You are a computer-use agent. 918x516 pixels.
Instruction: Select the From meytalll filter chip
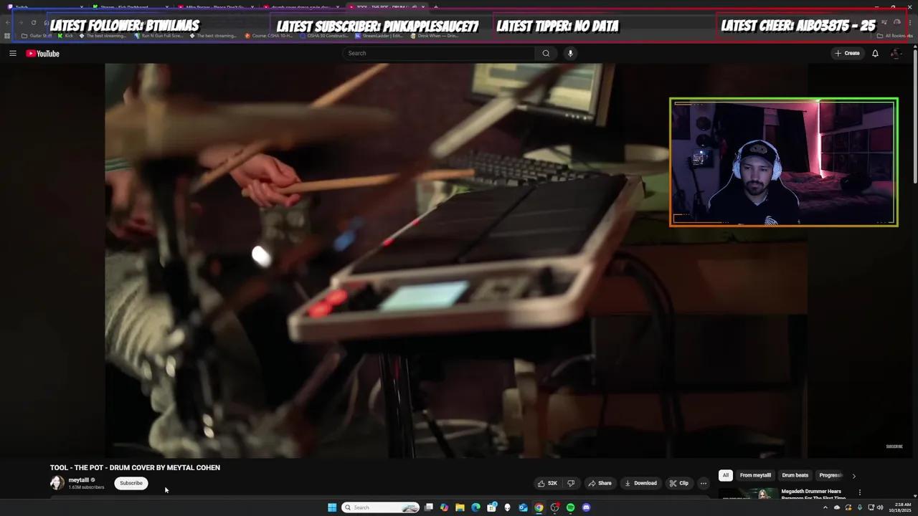755,475
